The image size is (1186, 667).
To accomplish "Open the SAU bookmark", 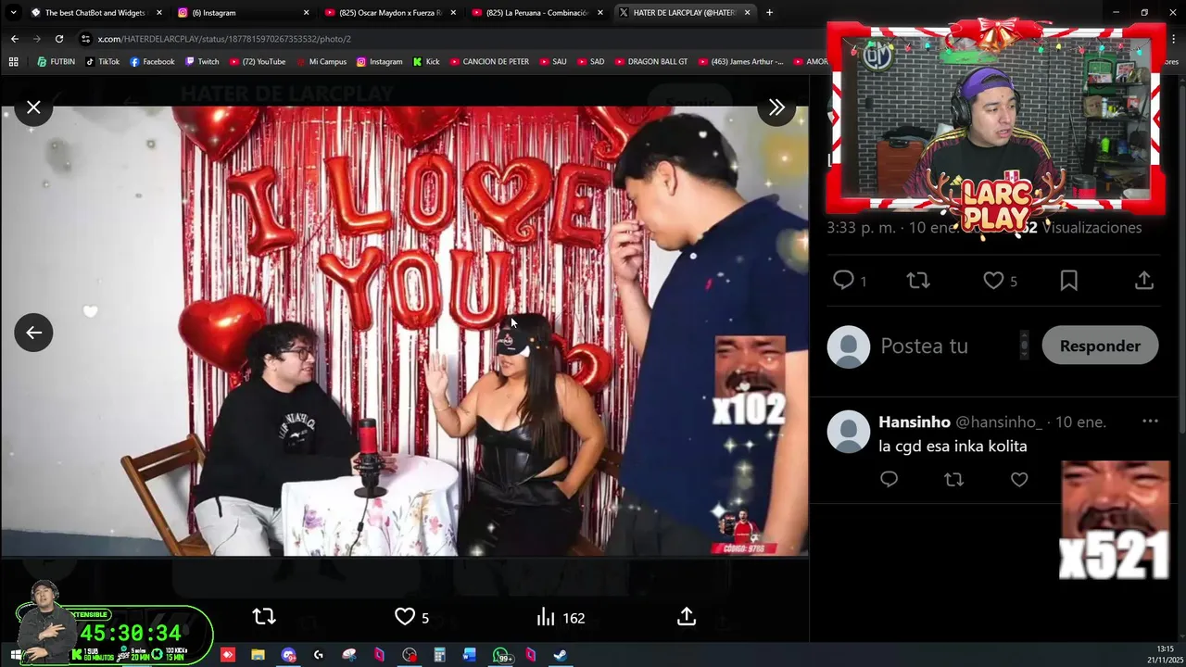I will click(552, 62).
